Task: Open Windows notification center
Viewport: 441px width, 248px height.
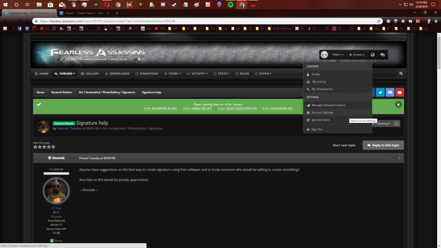Action: coord(434,4)
